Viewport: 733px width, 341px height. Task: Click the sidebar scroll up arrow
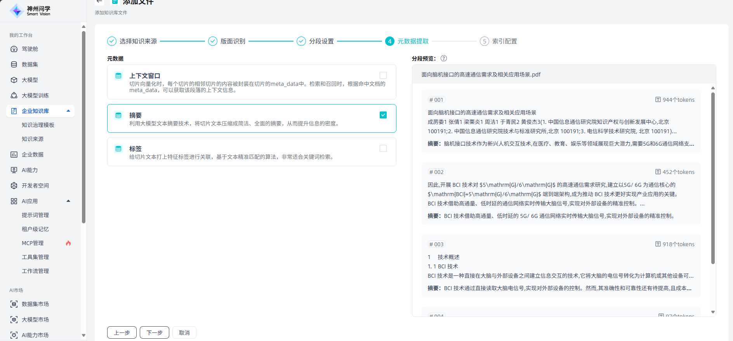83,26
